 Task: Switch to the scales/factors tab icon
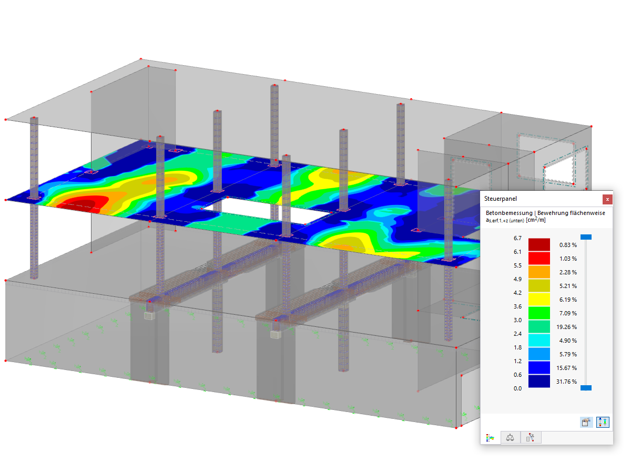tap(510, 437)
